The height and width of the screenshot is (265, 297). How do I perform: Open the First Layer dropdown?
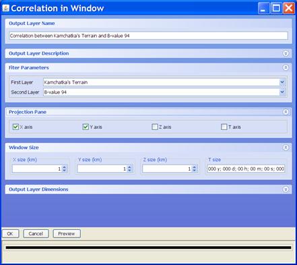282,82
